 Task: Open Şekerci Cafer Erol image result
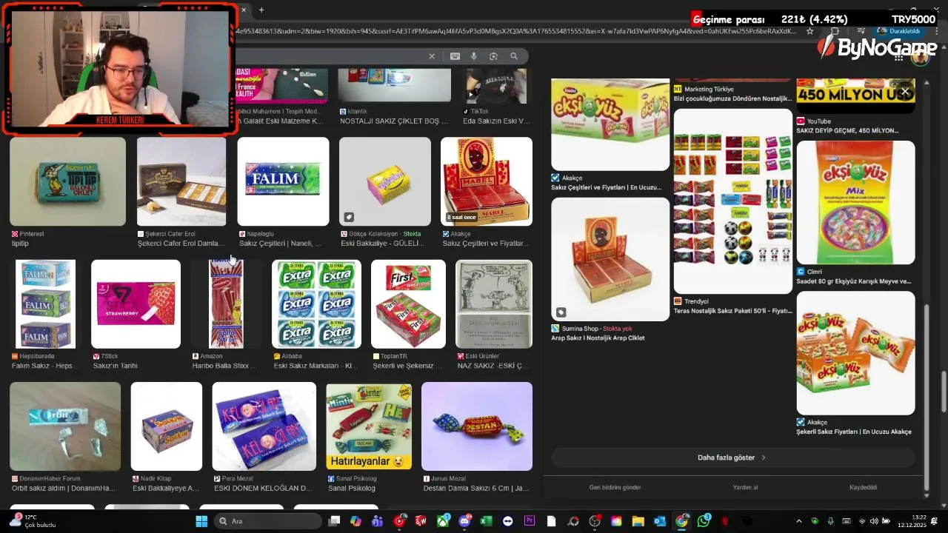181,181
